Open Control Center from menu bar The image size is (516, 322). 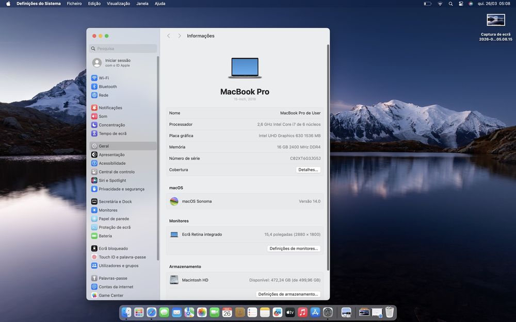[461, 4]
